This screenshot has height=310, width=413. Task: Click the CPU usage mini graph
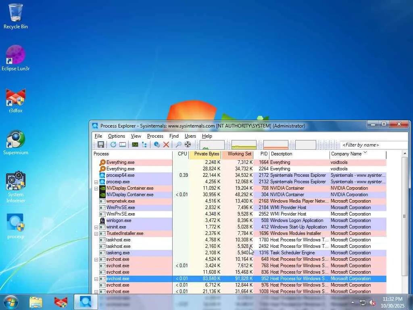point(212,145)
